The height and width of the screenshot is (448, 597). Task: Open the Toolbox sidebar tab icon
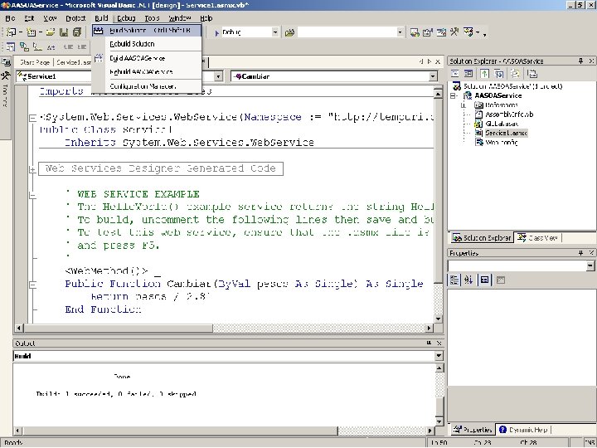tap(5, 75)
